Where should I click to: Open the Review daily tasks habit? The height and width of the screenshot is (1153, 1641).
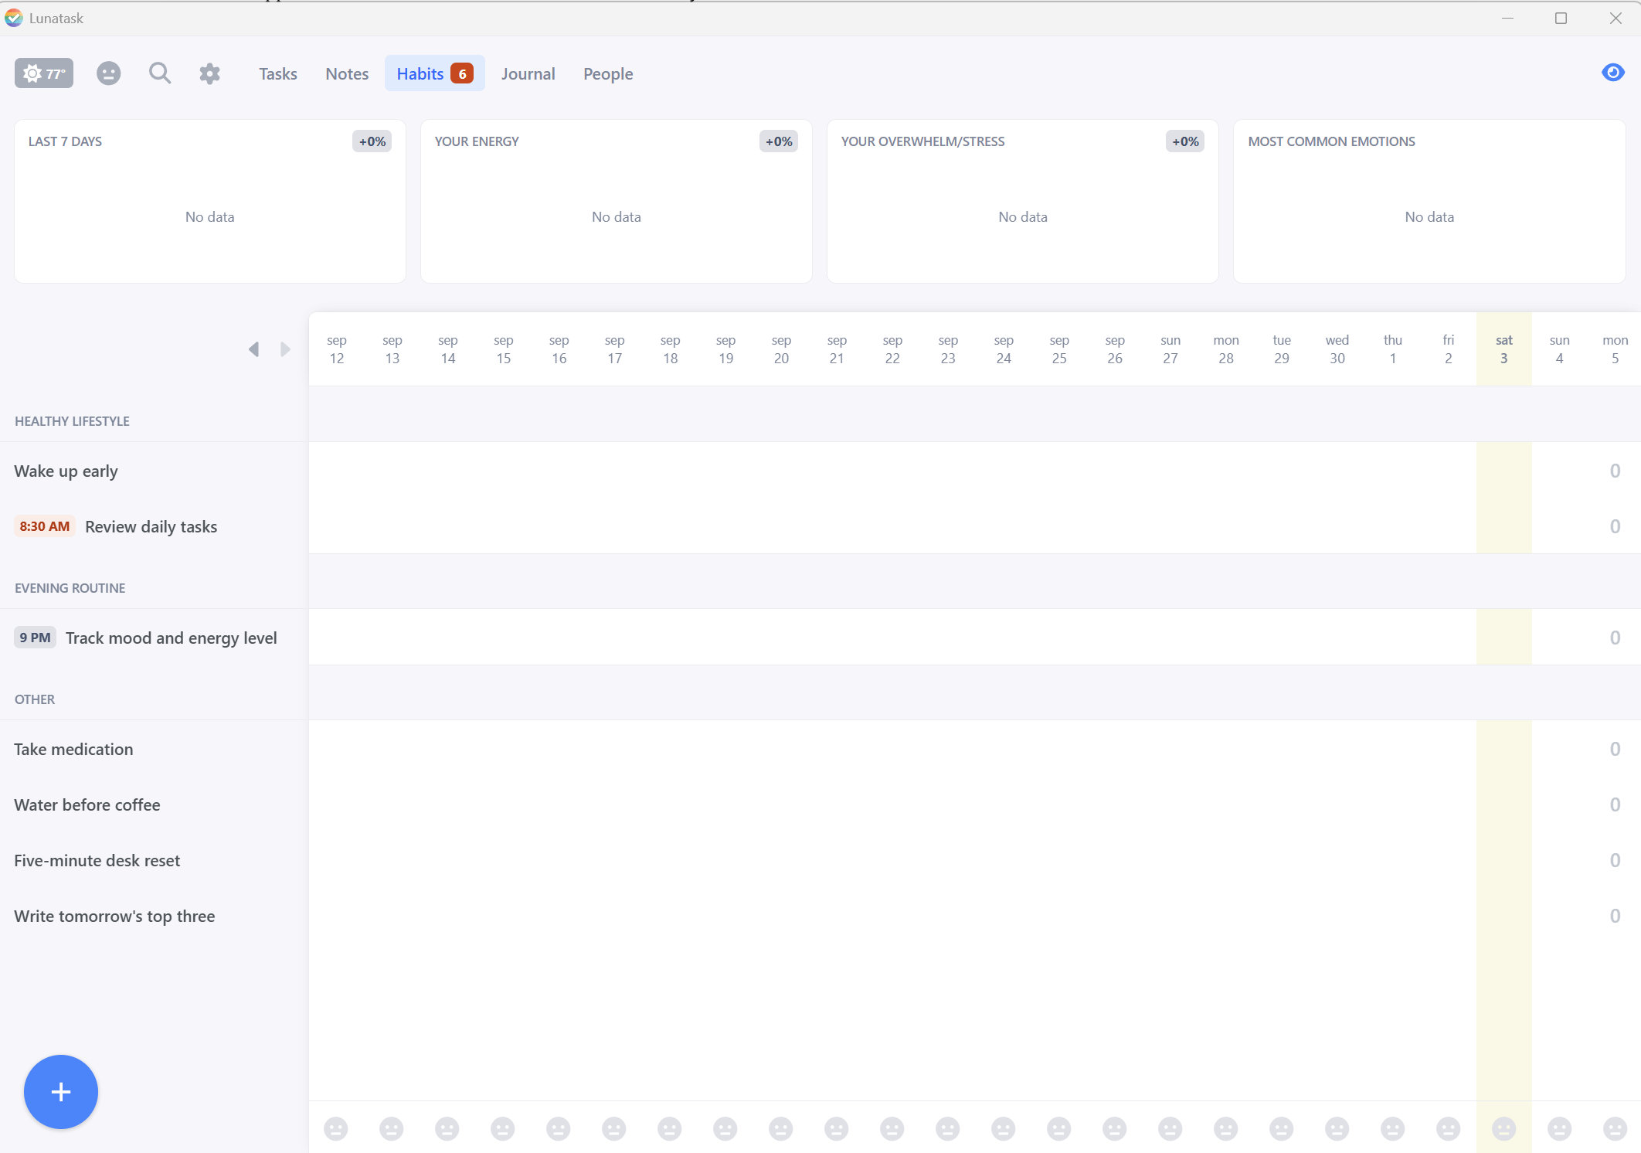coord(151,526)
